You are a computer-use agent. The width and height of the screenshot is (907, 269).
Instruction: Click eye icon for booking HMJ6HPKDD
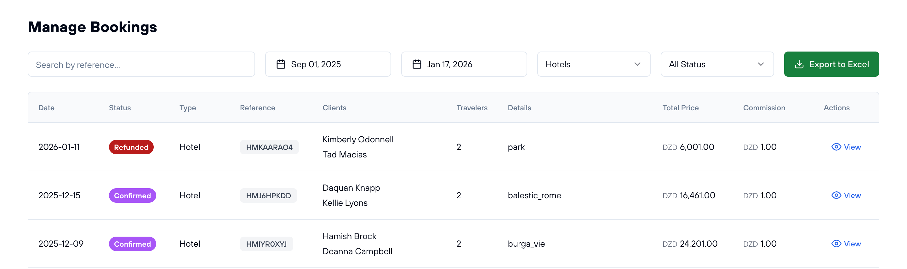[x=836, y=195]
